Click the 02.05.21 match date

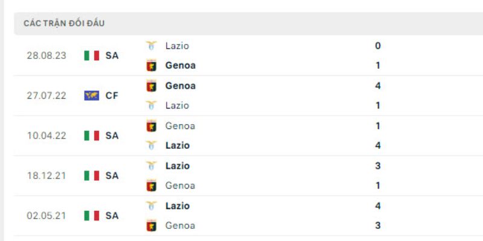point(46,215)
